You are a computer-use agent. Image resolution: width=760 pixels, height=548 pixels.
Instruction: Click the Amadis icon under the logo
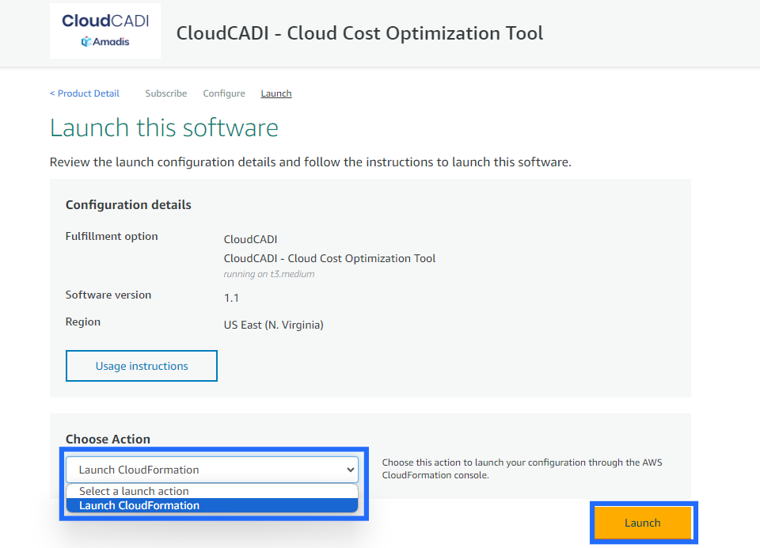click(86, 41)
